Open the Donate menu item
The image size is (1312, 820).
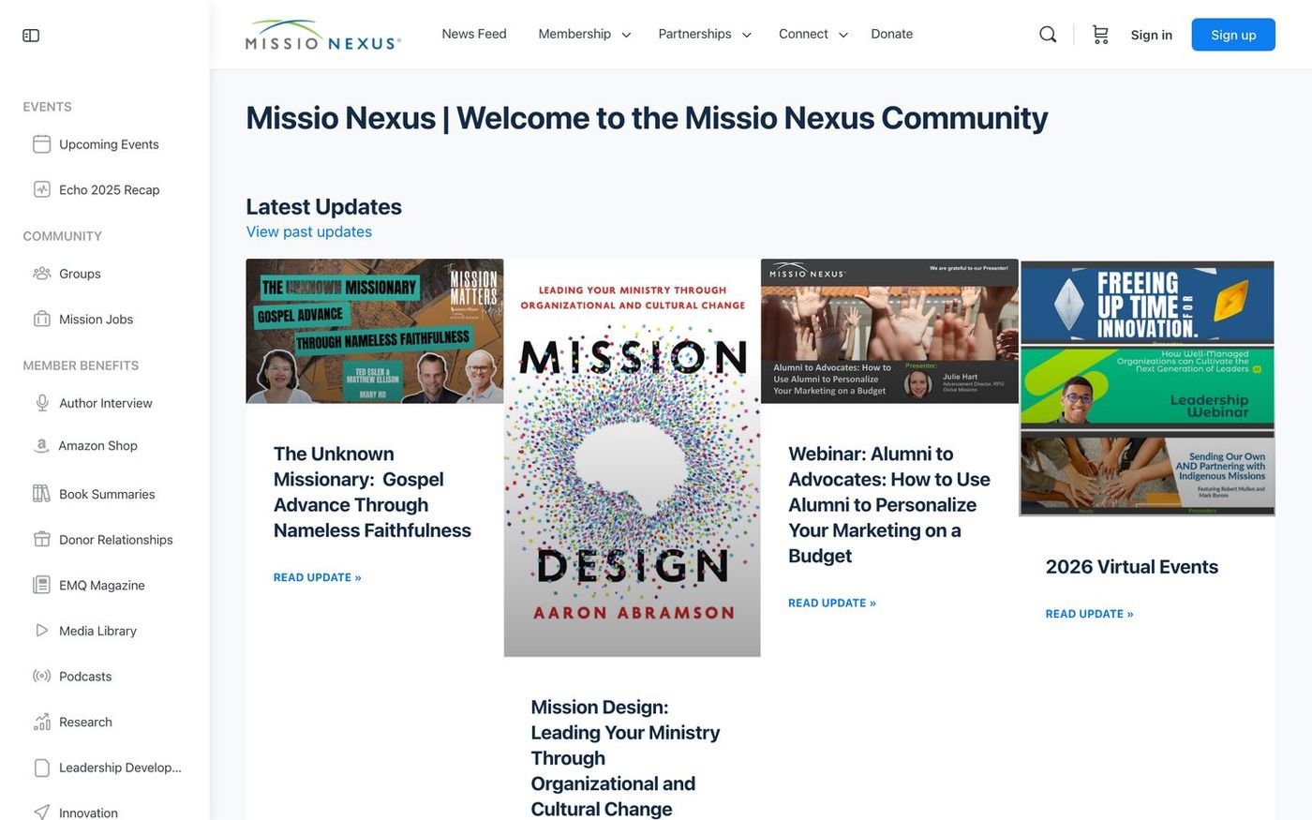891,34
